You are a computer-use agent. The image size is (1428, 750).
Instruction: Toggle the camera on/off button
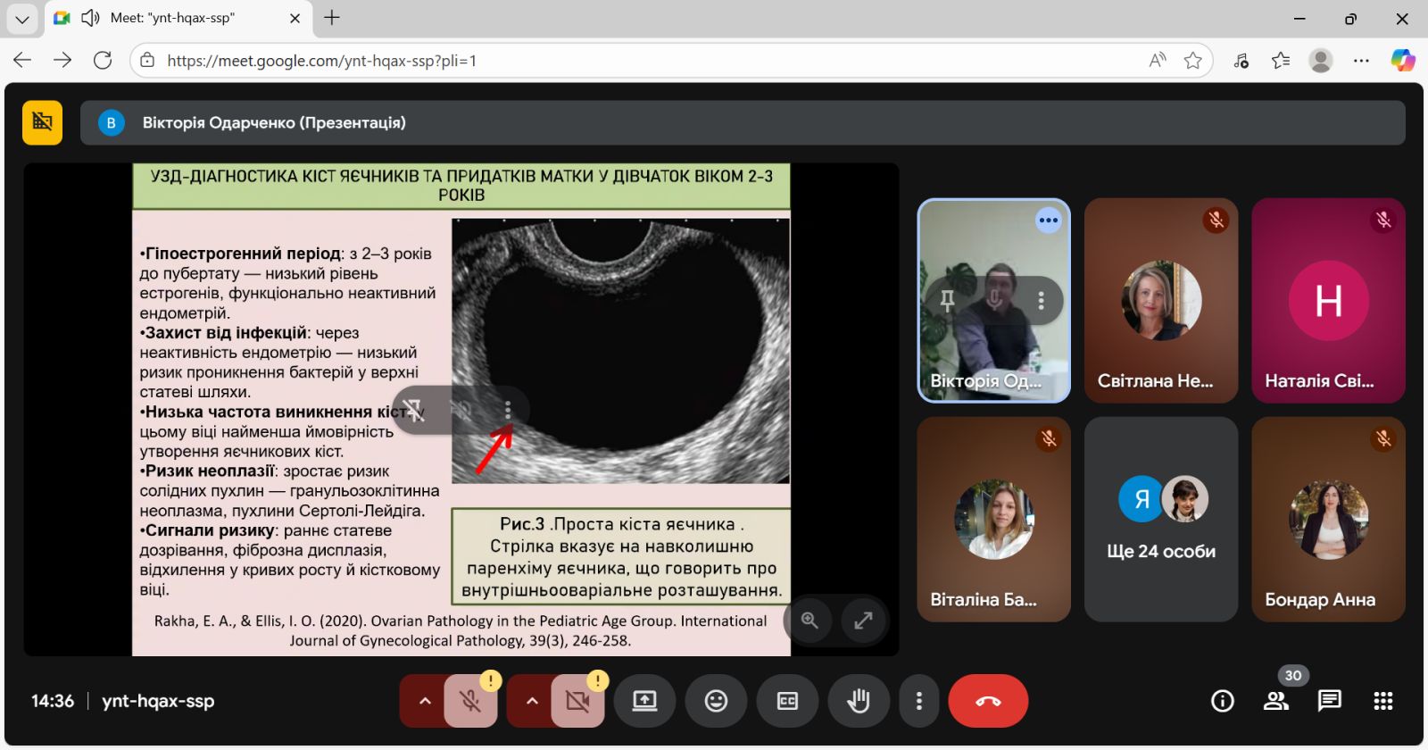point(577,701)
